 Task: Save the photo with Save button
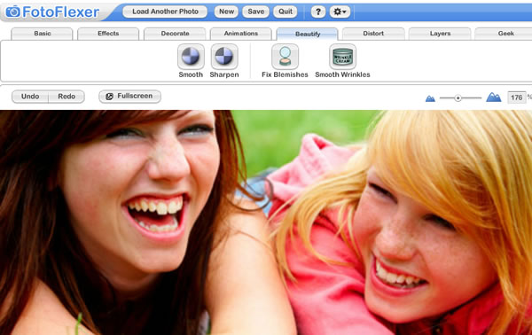point(256,12)
